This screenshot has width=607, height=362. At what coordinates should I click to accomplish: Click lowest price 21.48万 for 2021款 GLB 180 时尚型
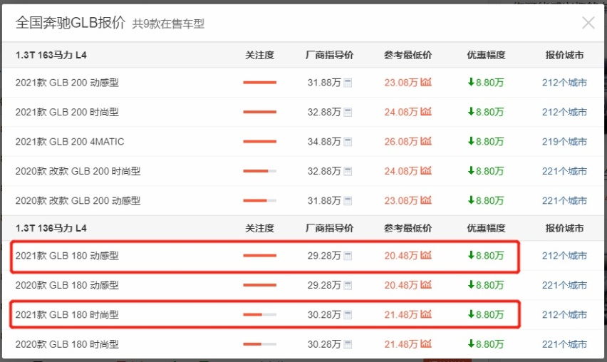[x=401, y=315]
